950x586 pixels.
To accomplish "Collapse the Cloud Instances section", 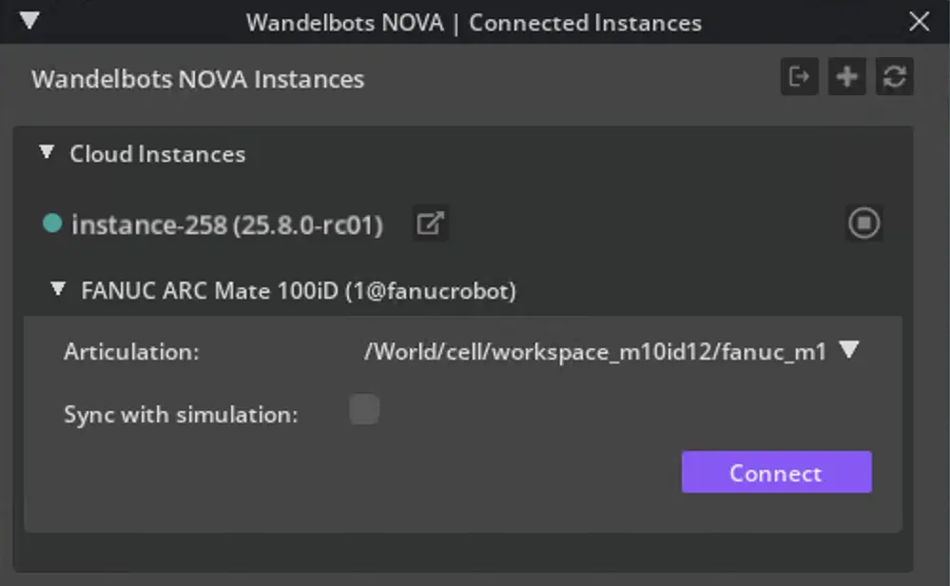I will 47,152.
